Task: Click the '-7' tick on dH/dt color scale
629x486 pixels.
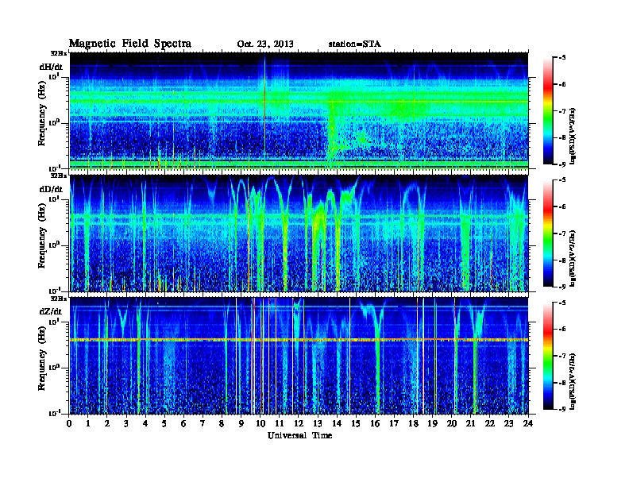Action: click(562, 111)
